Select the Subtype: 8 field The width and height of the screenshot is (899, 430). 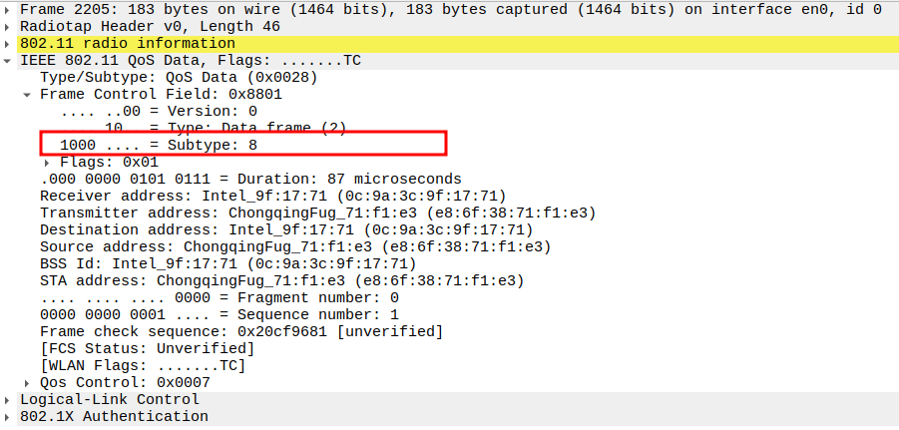(x=160, y=145)
